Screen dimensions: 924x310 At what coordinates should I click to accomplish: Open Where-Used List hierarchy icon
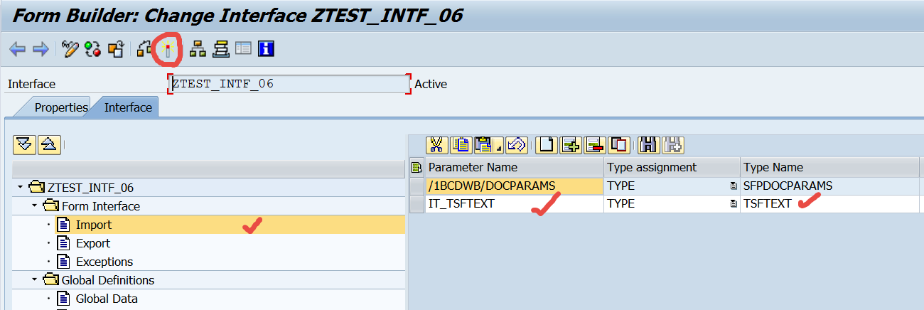[x=198, y=49]
